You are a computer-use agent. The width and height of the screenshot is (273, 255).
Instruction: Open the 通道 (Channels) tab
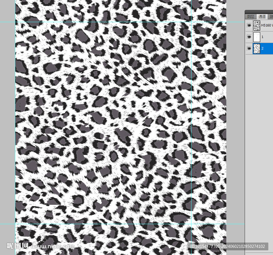coord(262,17)
